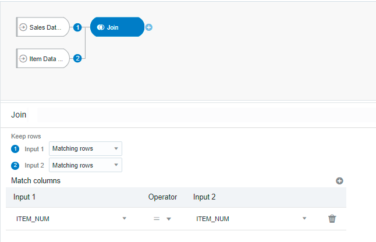This screenshot has height=242, width=376.
Task: Open the Input 2 Keep rows dropdown
Action: tap(86, 165)
